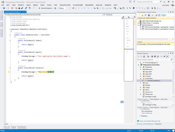Open the VS ANYWHERE menu
The height and width of the screenshot is (132, 175).
pos(78,5)
